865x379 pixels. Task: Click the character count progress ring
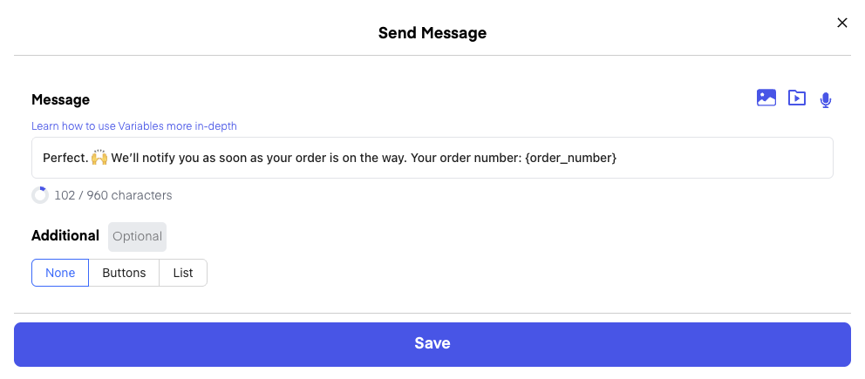pyautogui.click(x=40, y=195)
